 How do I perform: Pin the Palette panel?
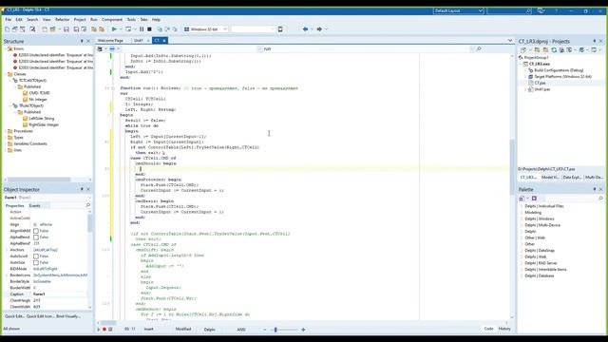[x=595, y=189]
